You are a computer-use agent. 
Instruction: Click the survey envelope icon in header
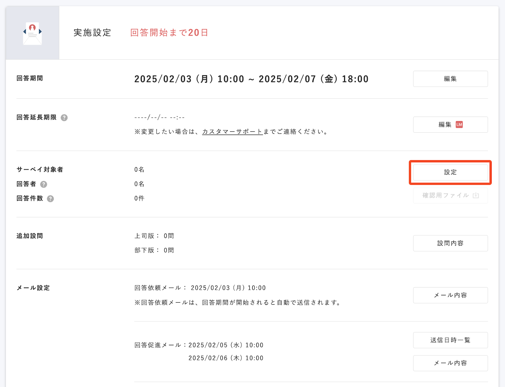click(33, 33)
